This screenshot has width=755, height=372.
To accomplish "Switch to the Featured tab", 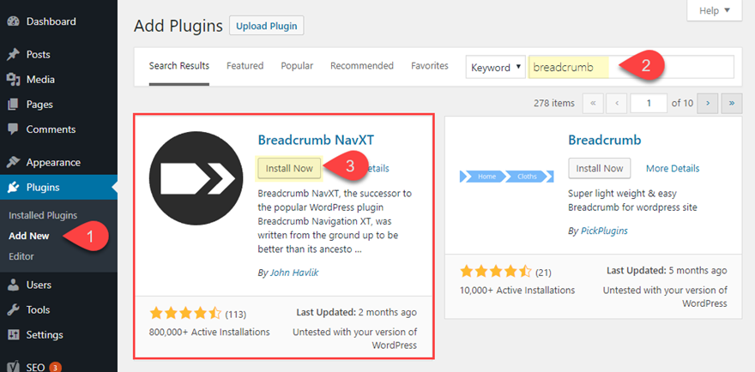I will pos(245,66).
